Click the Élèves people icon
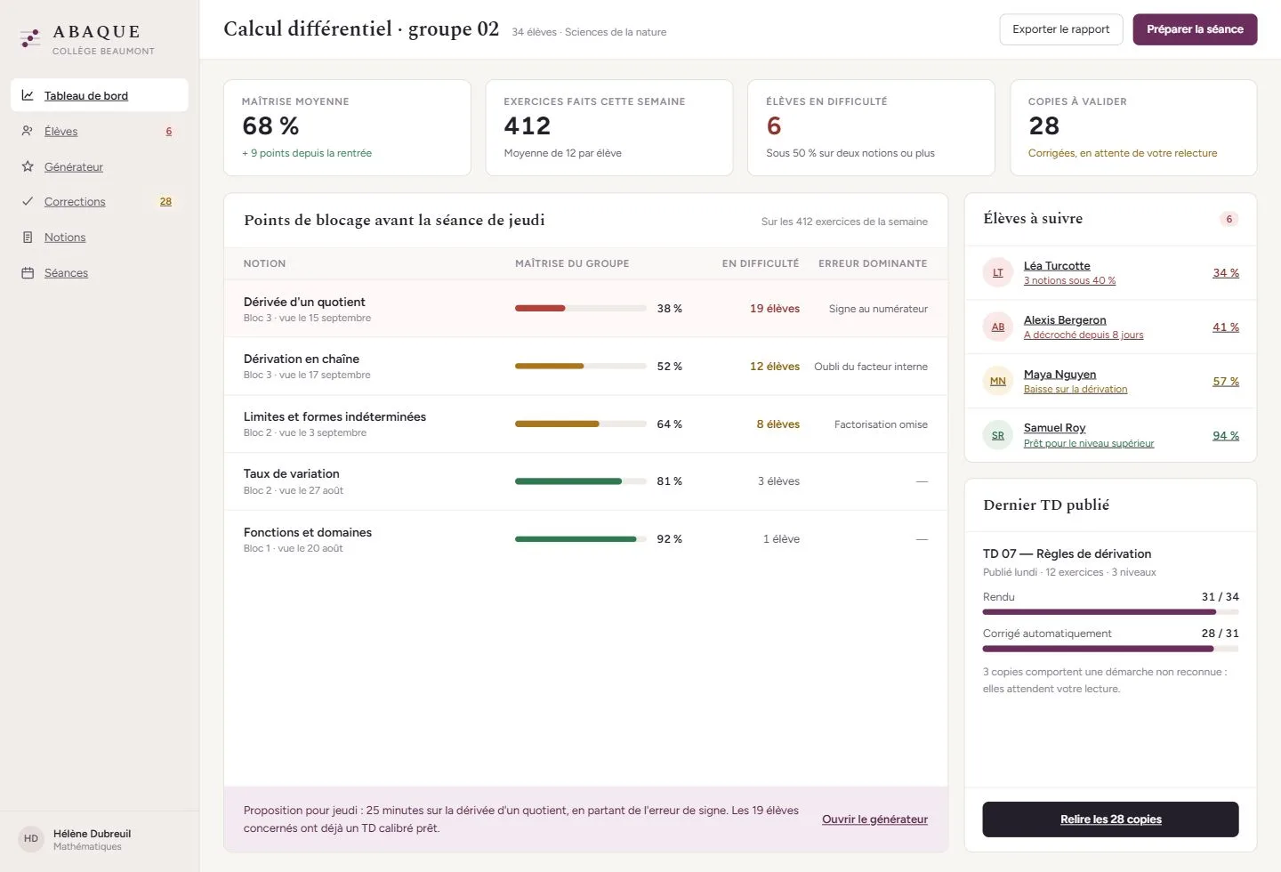The width and height of the screenshot is (1281, 872). coord(28,131)
